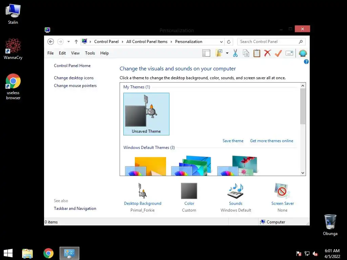The image size is (347, 260).
Task: Open File Explorer from the taskbar
Action: [x=27, y=253]
